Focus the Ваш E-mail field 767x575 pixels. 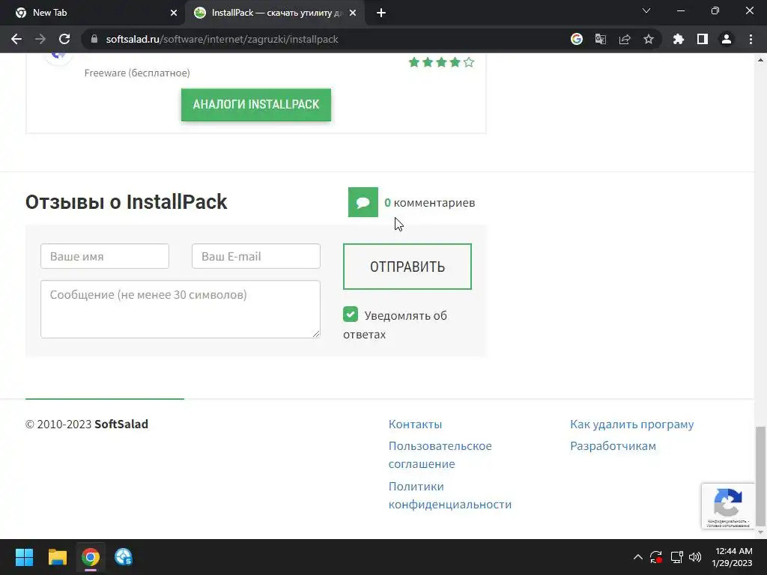pos(256,256)
